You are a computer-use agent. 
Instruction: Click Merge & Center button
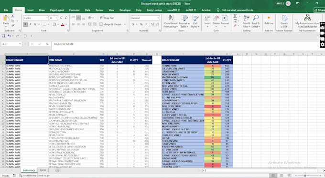coord(111,24)
